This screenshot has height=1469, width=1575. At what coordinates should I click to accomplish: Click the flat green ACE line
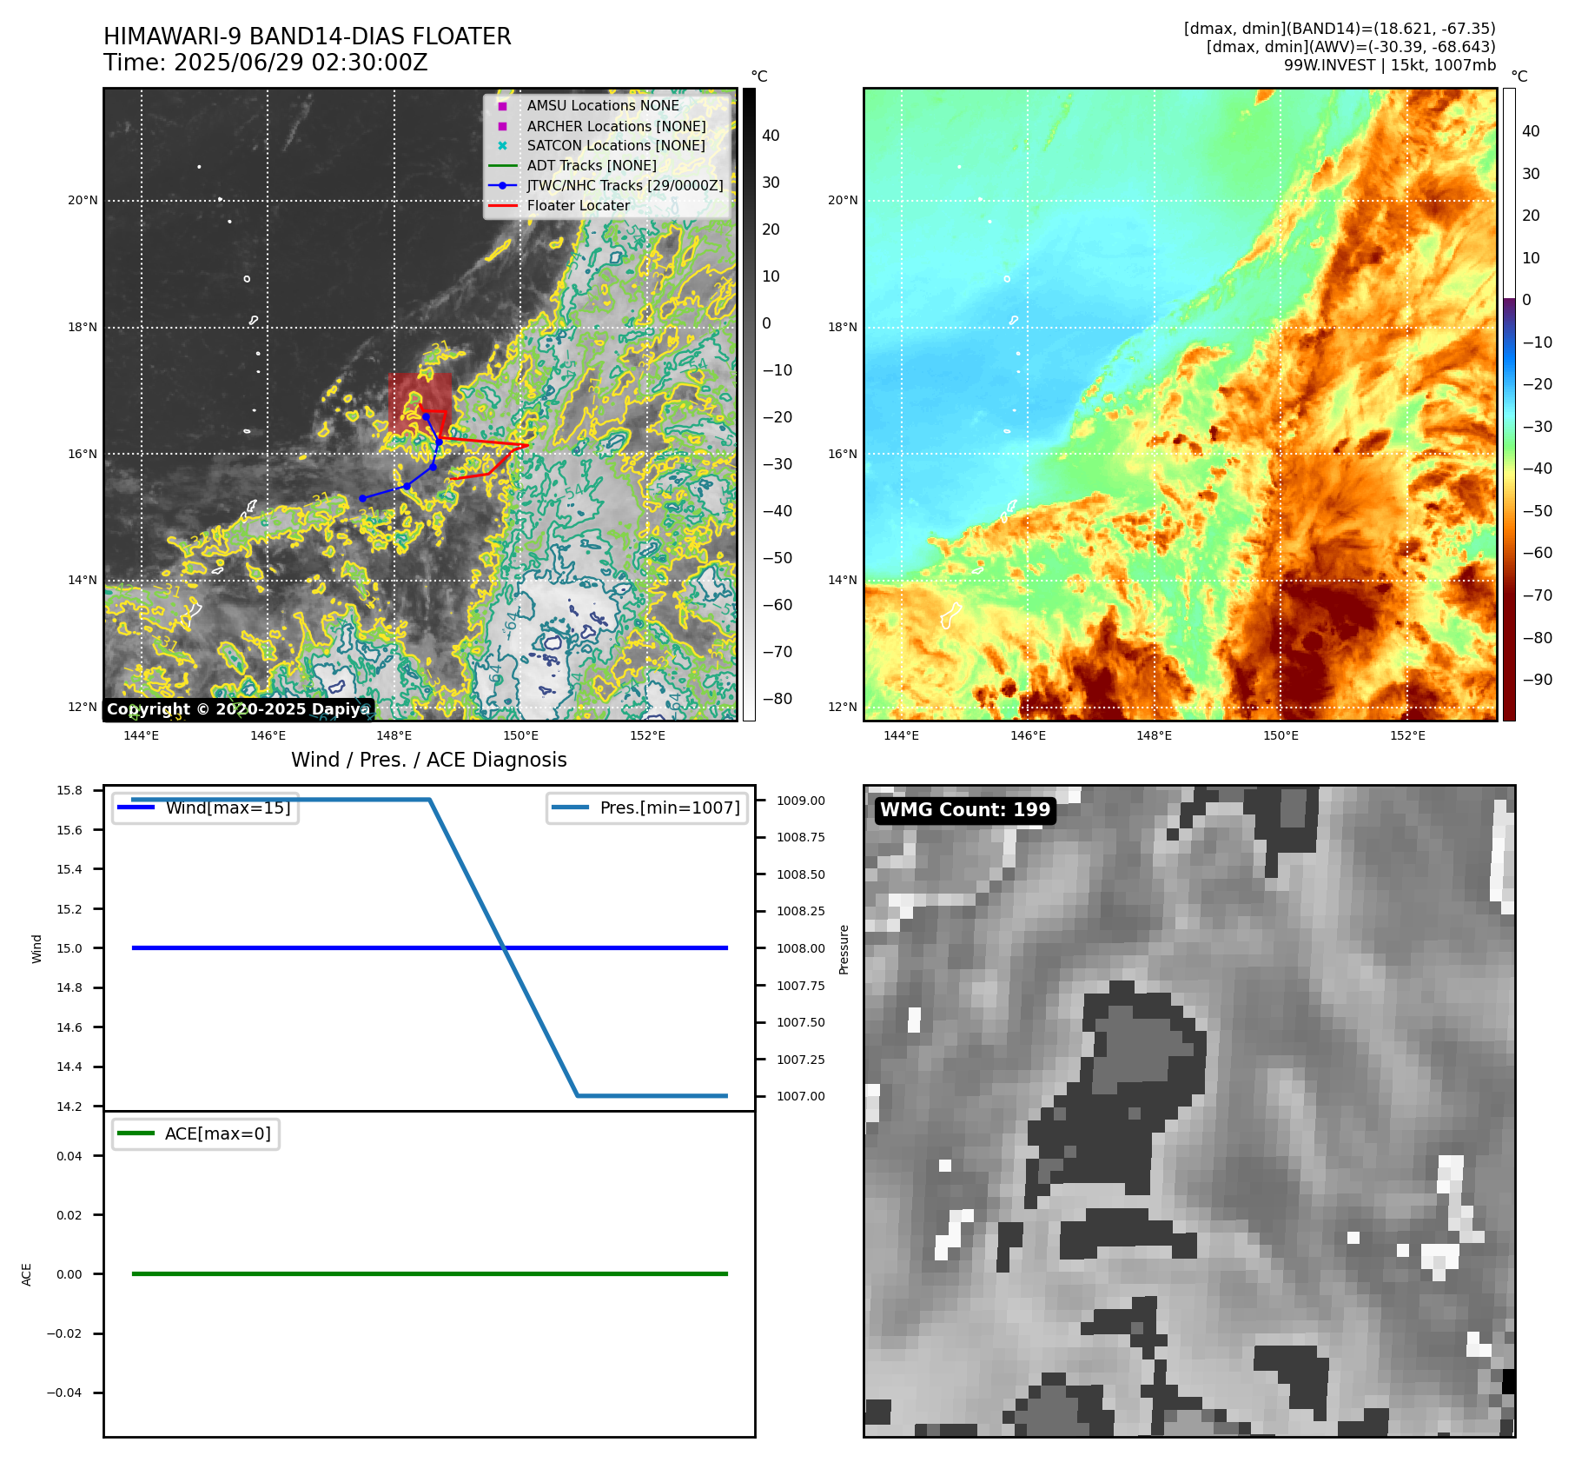coord(429,1273)
